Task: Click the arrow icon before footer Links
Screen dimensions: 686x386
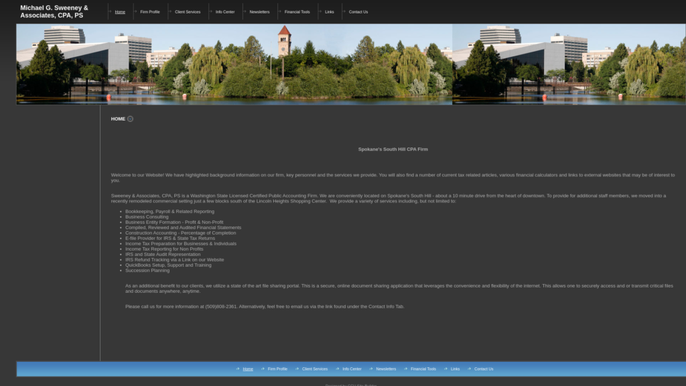Action: [x=445, y=369]
